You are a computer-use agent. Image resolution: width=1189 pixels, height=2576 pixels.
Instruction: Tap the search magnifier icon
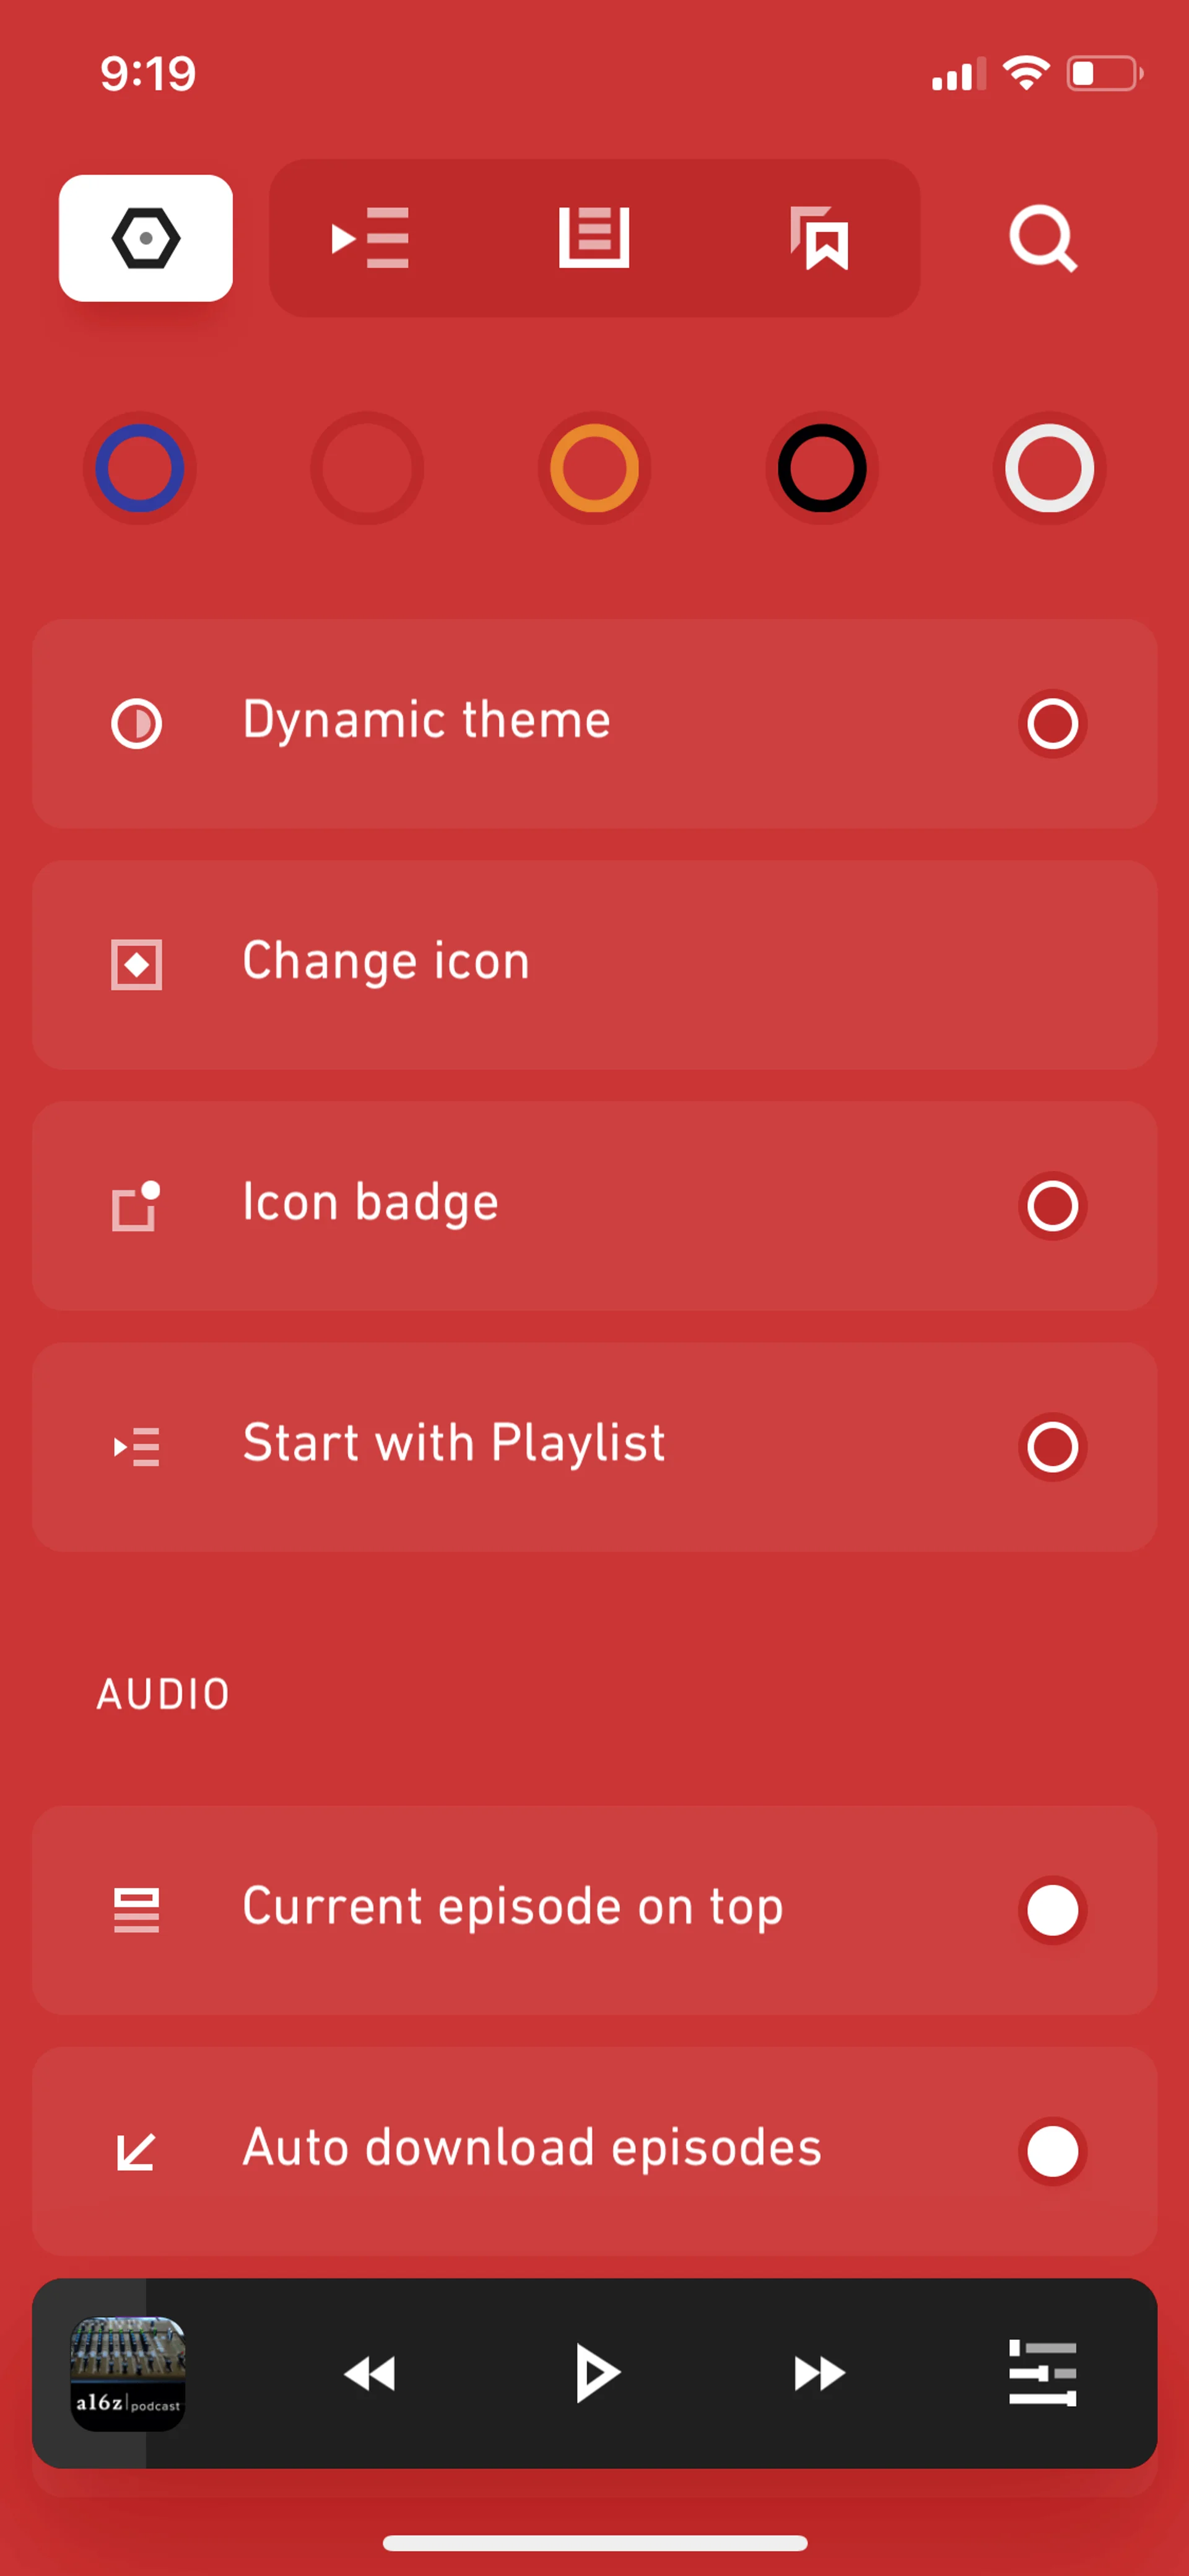click(x=1042, y=238)
